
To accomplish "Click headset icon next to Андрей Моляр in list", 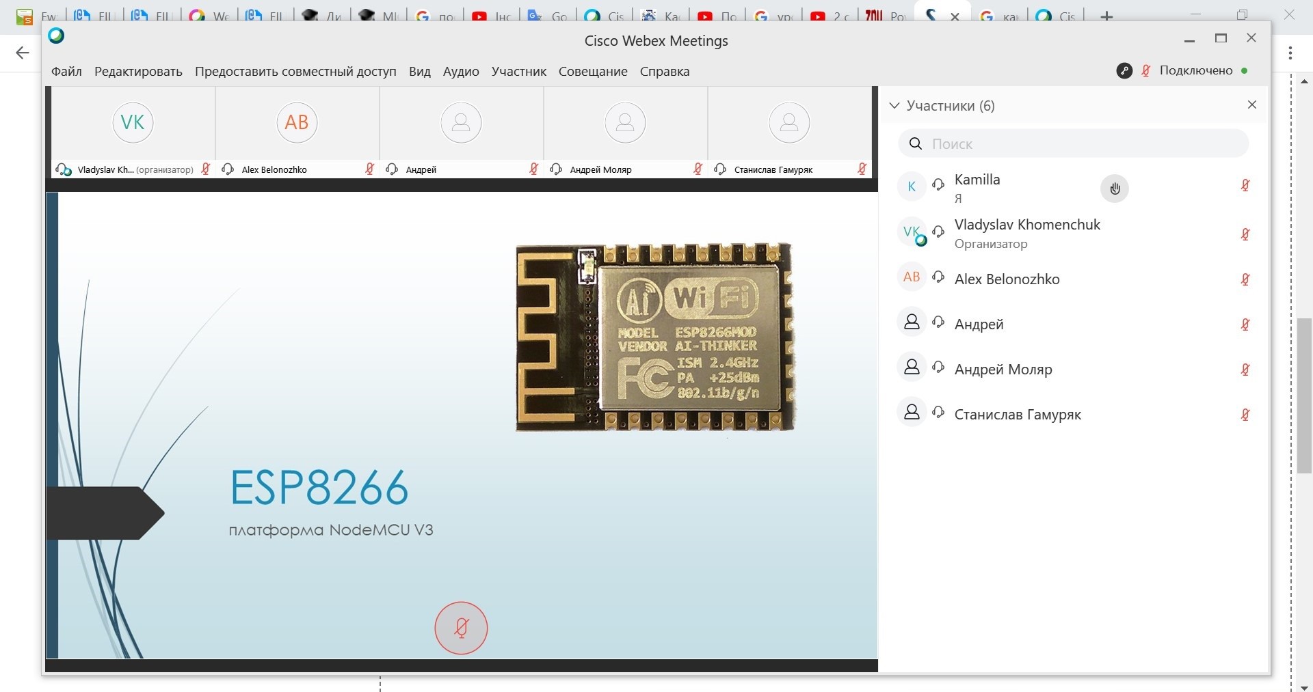I will click(x=939, y=368).
